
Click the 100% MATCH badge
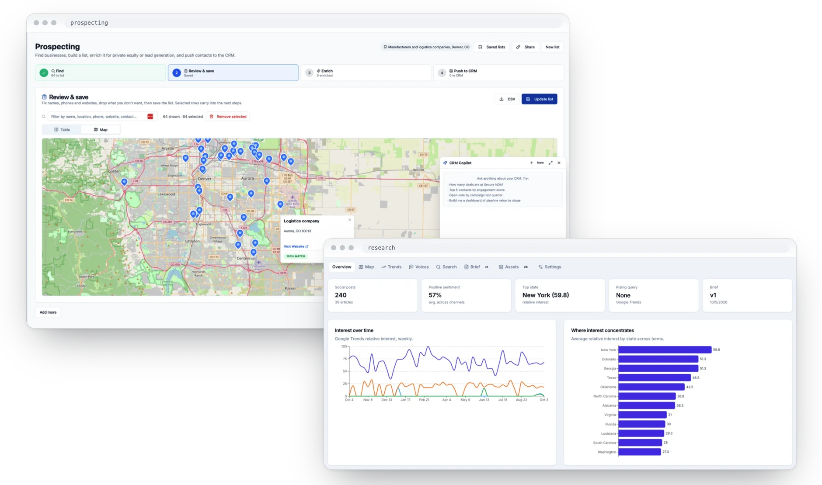(x=296, y=256)
